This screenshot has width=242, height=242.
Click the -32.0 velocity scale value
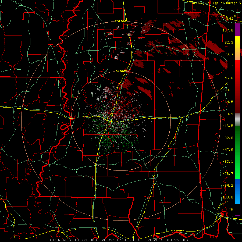click(228, 138)
